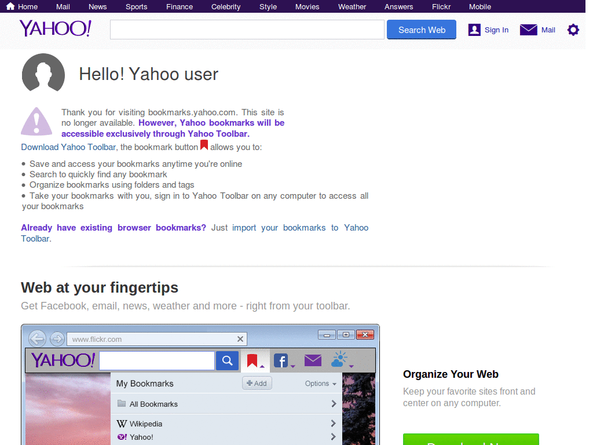
Task: Click the green Download Now button
Action: click(471, 439)
